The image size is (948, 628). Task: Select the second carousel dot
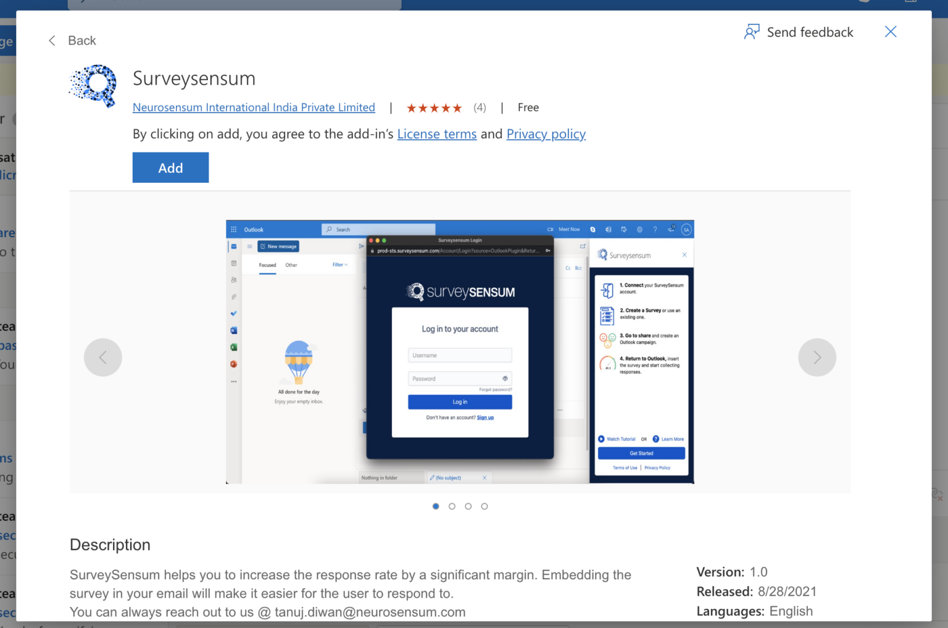[x=452, y=506]
